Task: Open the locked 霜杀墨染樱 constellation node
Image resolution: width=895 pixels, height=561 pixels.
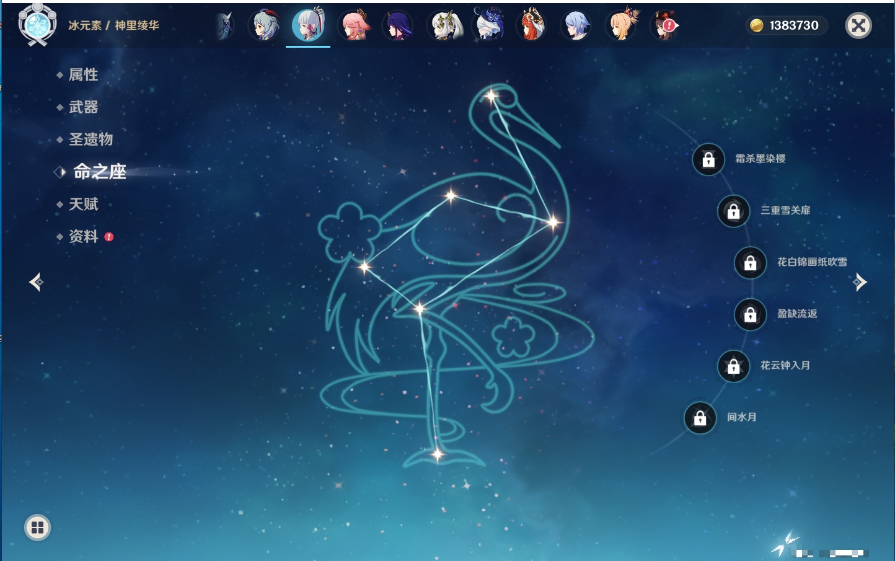Action: click(708, 160)
